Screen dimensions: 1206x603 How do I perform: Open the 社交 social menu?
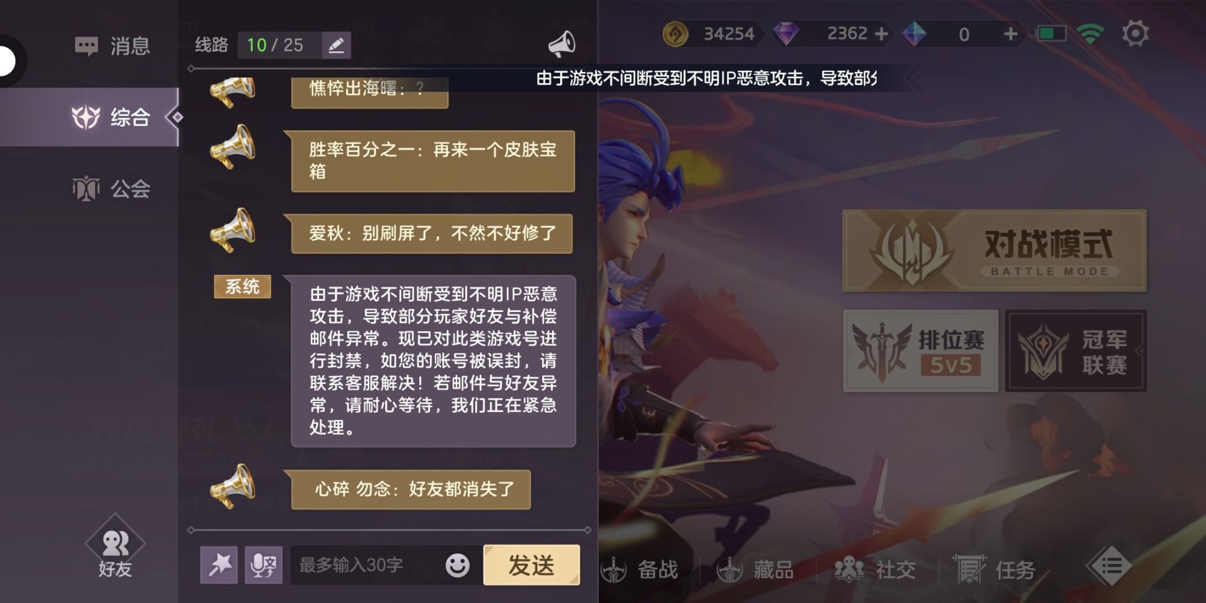[x=875, y=569]
